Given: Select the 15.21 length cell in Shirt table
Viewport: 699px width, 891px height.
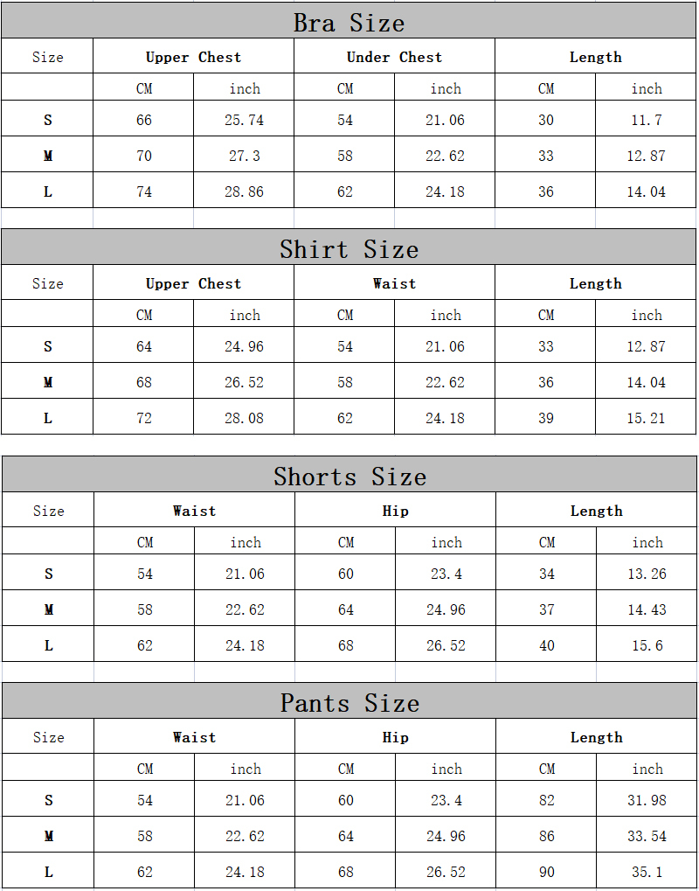Looking at the screenshot, I should pyautogui.click(x=646, y=416).
